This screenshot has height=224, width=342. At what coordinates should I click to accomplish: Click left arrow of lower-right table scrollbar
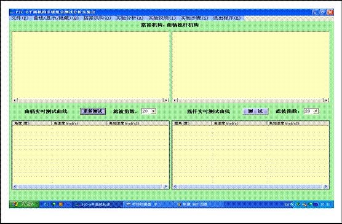175,187
